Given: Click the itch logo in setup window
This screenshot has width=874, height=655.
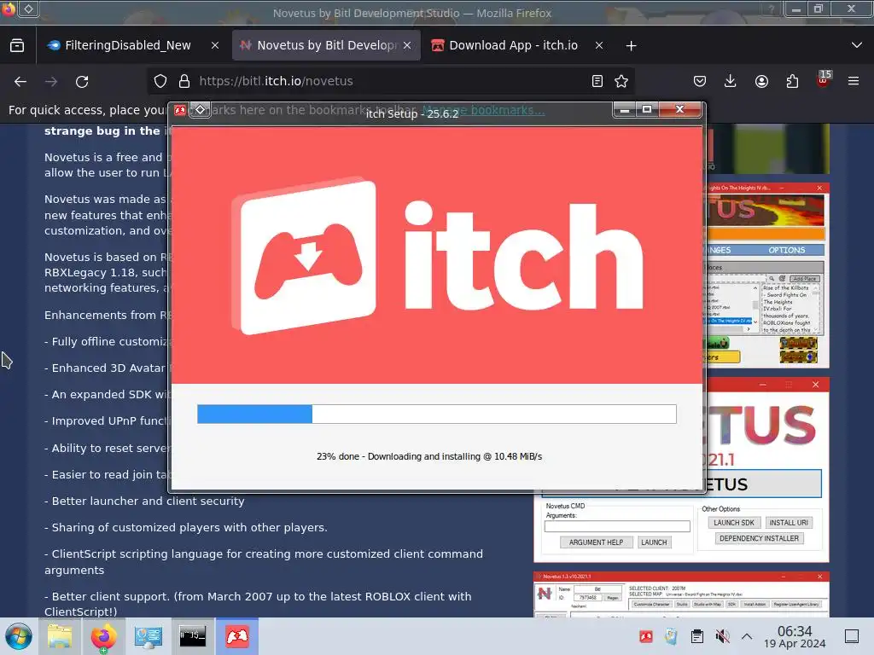Looking at the screenshot, I should 437,256.
